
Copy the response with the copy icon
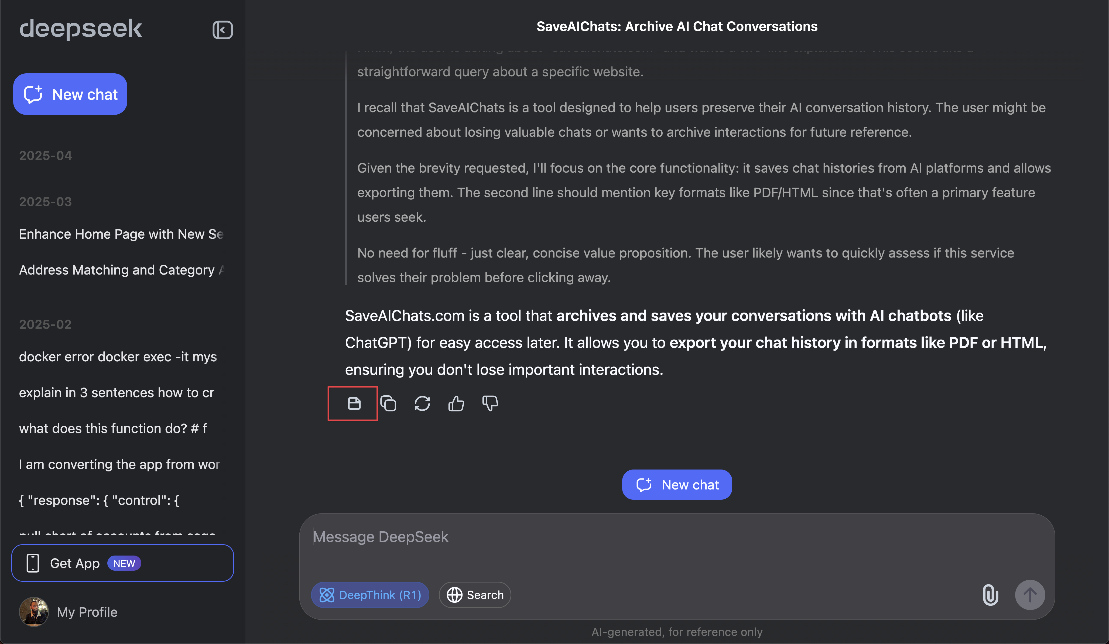coord(388,403)
